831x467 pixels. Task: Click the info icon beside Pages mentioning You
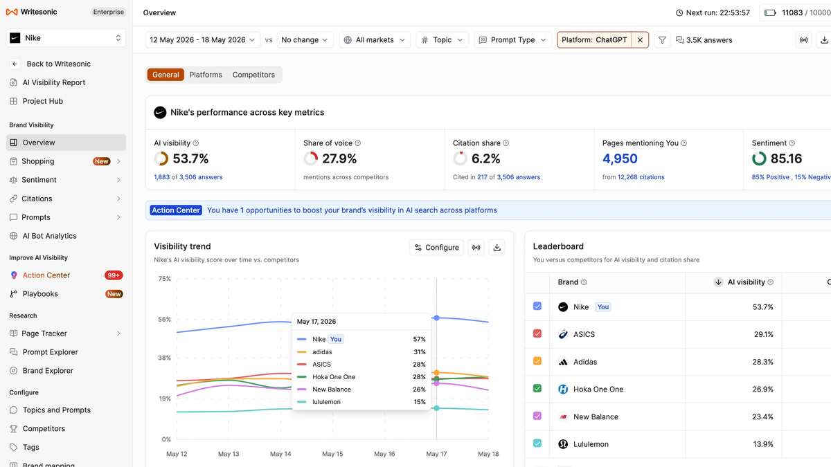pyautogui.click(x=684, y=143)
